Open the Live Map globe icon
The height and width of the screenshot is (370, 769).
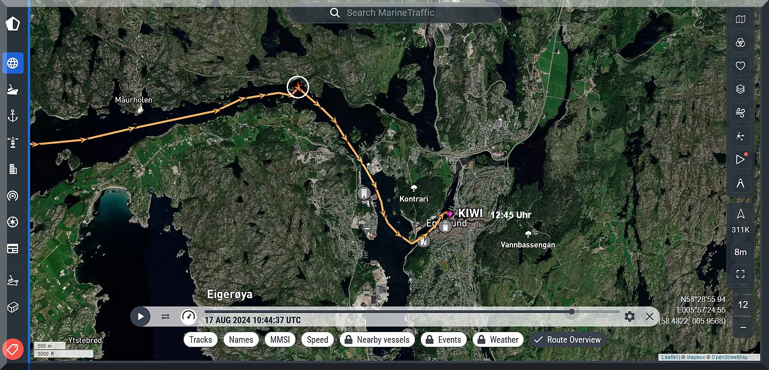coord(13,63)
